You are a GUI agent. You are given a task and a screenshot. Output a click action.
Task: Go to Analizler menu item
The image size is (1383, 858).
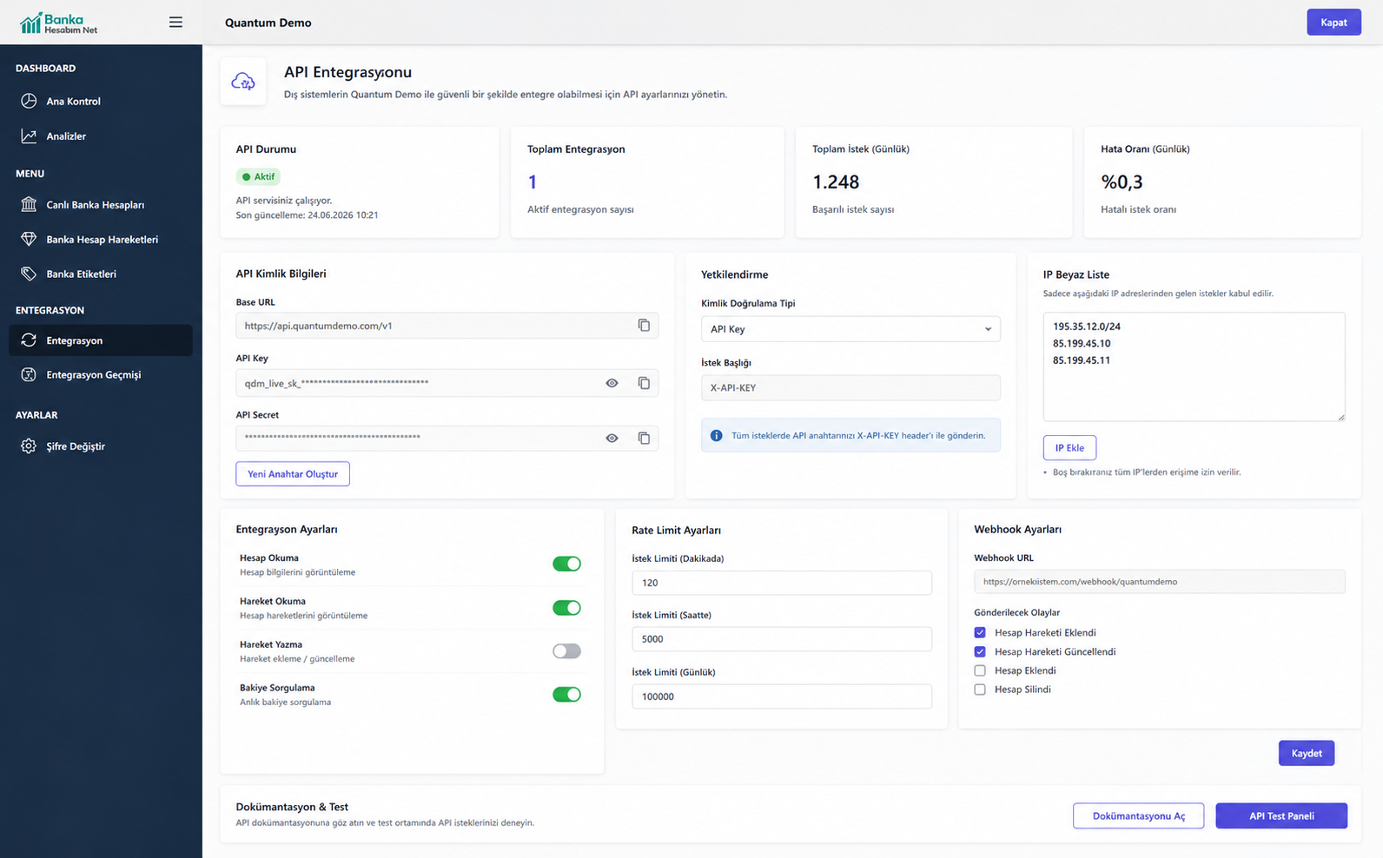(101, 135)
